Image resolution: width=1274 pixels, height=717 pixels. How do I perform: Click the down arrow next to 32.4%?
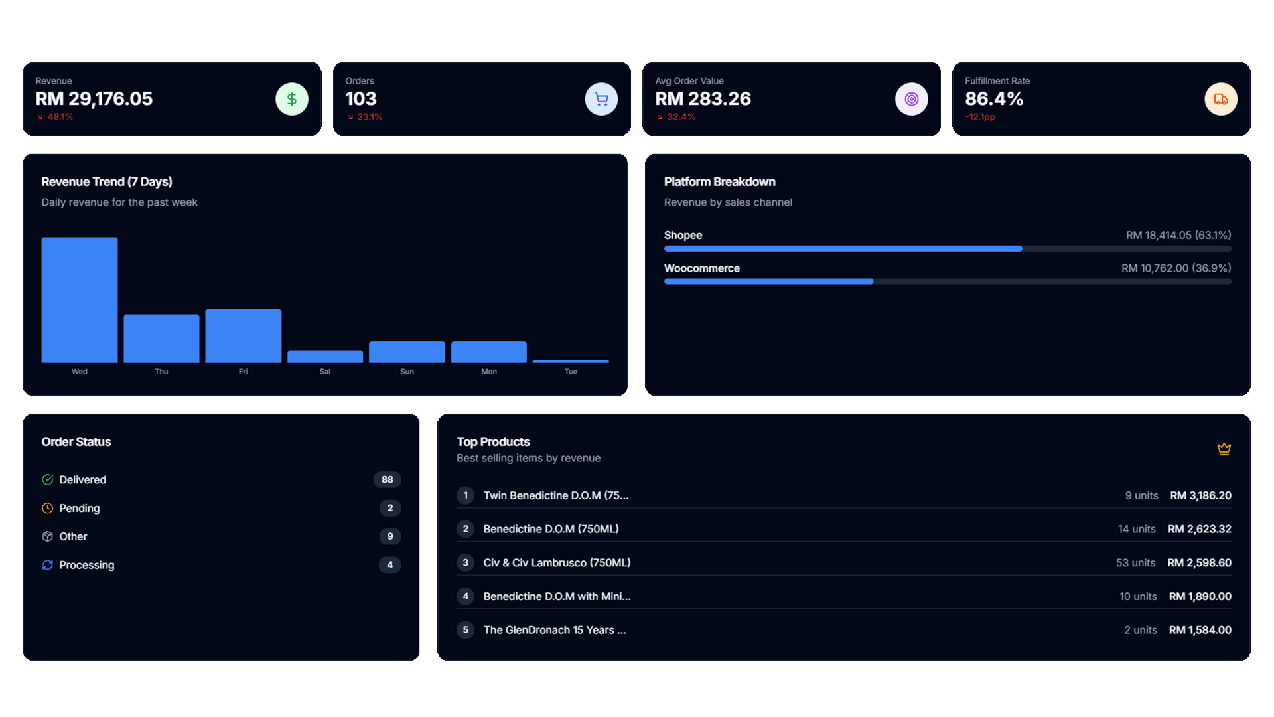tap(660, 117)
